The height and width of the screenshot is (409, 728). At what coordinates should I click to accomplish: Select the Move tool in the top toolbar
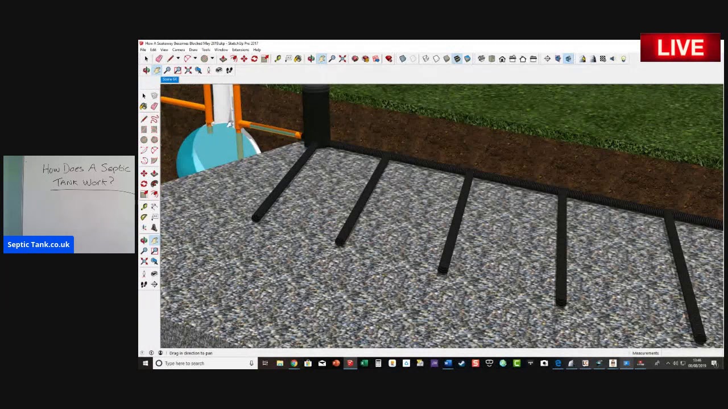click(244, 59)
